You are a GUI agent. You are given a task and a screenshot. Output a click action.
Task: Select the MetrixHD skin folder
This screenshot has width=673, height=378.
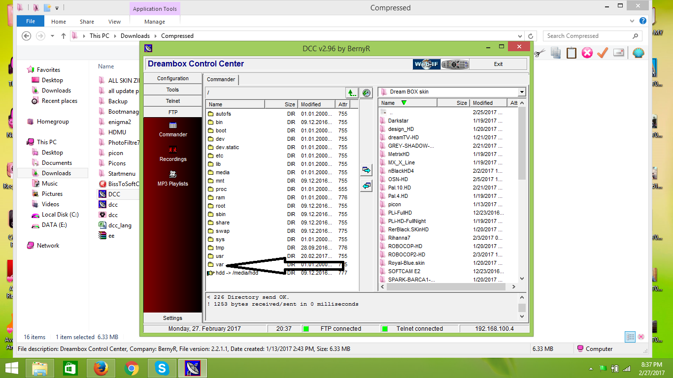click(399, 154)
